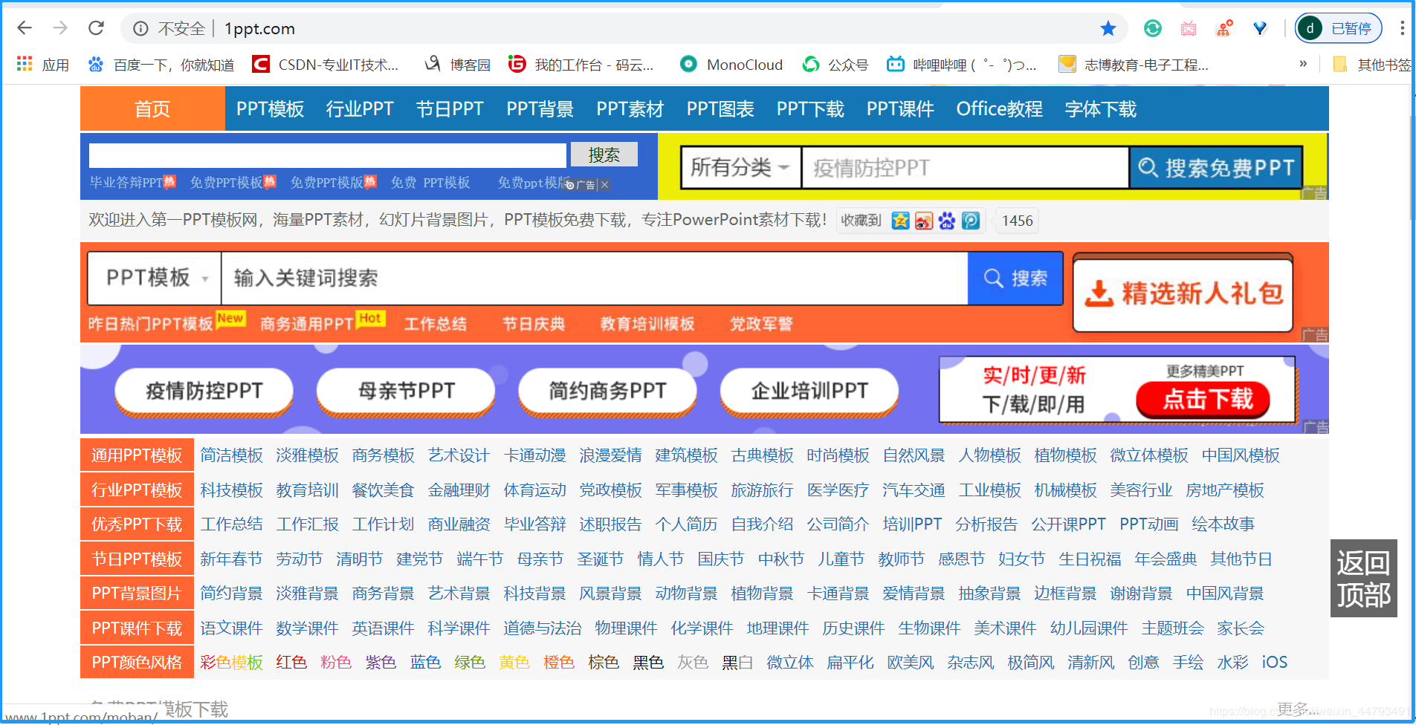Open 简洁模板 link
Viewport: 1416px width, 725px height.
(231, 455)
